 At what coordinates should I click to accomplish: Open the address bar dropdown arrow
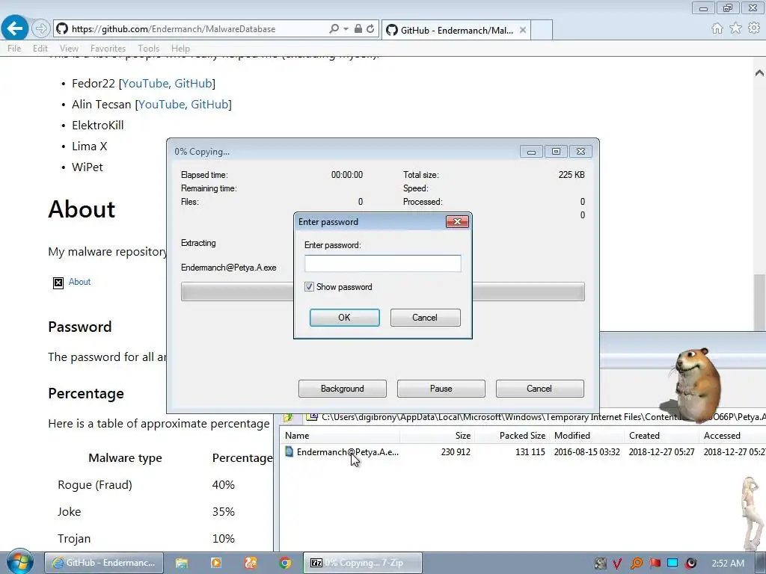coord(346,29)
